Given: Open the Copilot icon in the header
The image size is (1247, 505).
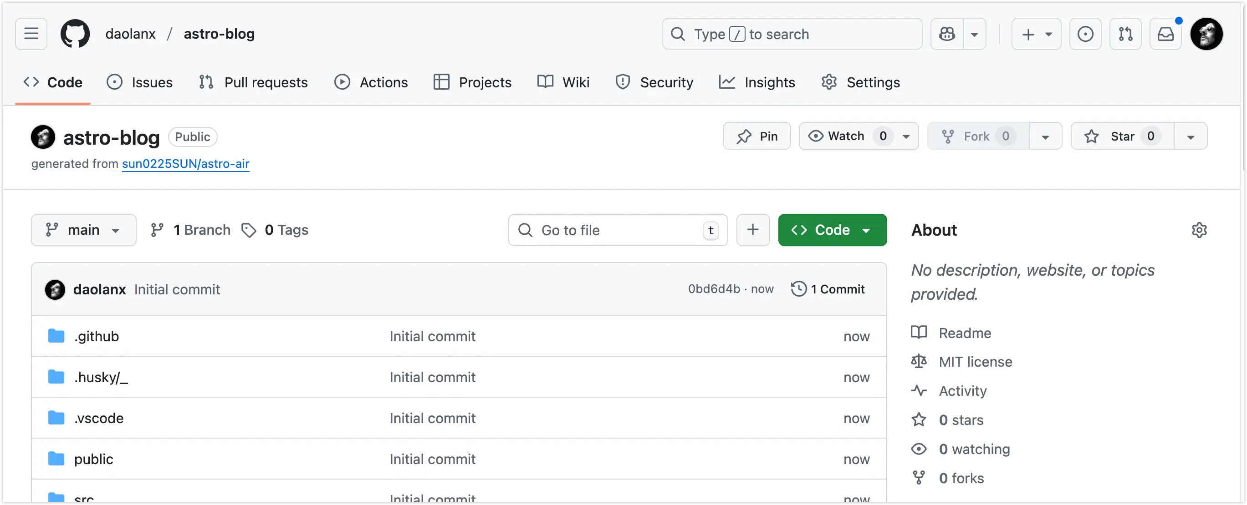Looking at the screenshot, I should pos(946,34).
